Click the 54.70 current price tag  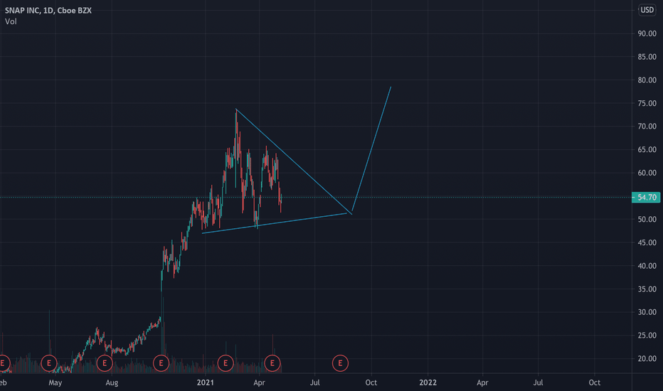pyautogui.click(x=646, y=198)
